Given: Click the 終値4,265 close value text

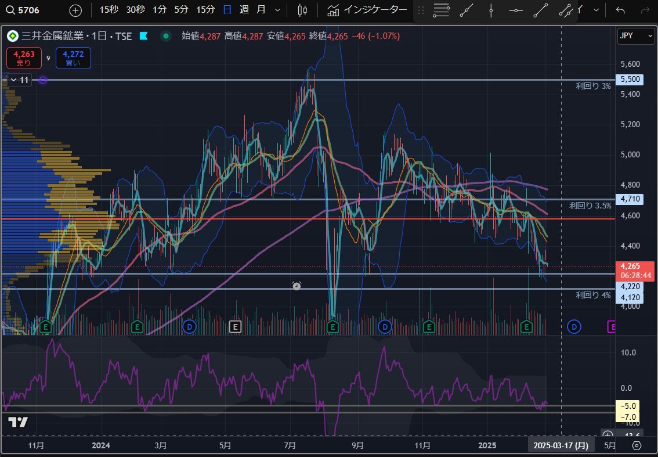Looking at the screenshot, I should [328, 37].
